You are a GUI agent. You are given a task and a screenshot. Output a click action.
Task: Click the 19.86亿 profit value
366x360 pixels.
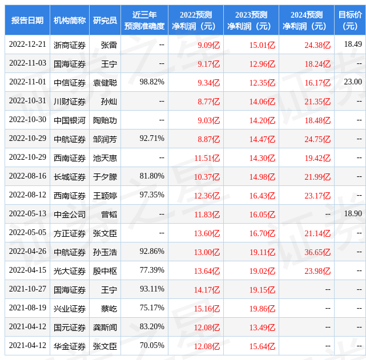pyautogui.click(x=262, y=309)
